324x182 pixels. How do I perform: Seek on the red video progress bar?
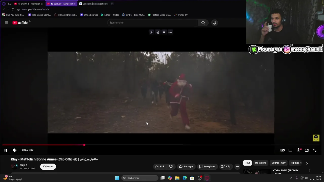[43, 145]
